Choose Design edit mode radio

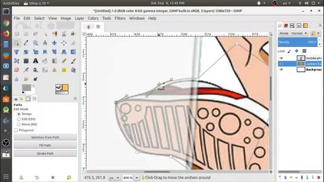(19, 114)
